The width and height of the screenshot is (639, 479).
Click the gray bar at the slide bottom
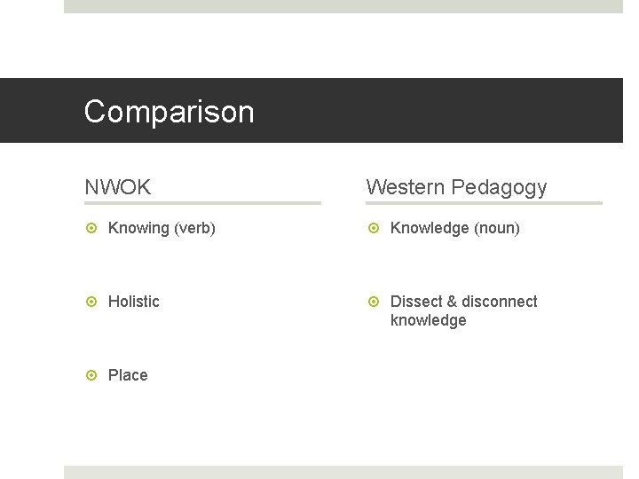pyautogui.click(x=343, y=472)
